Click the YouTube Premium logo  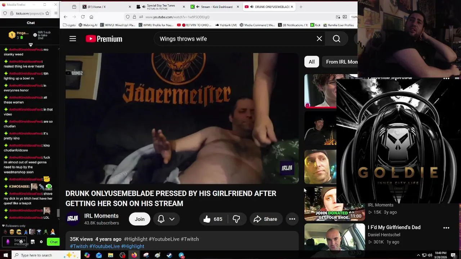click(104, 39)
